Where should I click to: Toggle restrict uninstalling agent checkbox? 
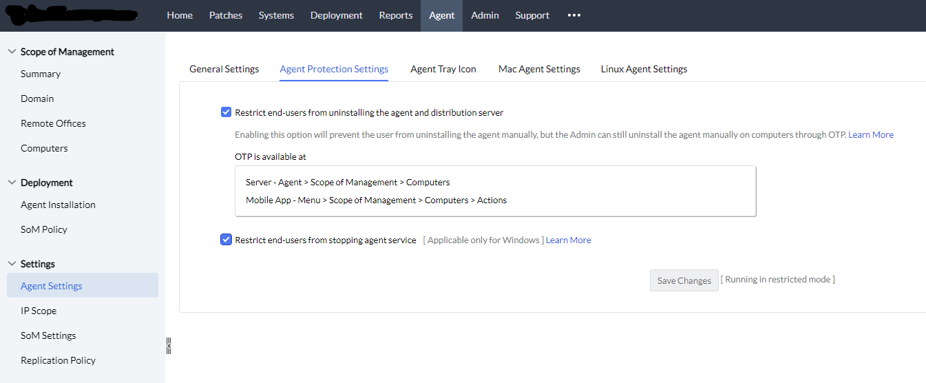226,112
